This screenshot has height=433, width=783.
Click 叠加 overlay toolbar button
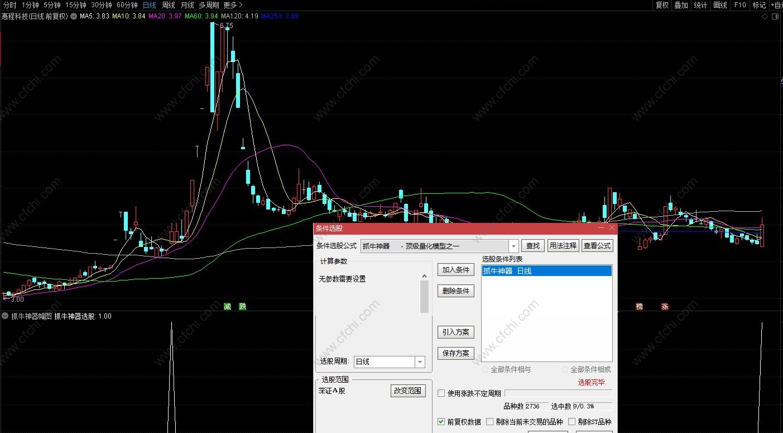681,5
